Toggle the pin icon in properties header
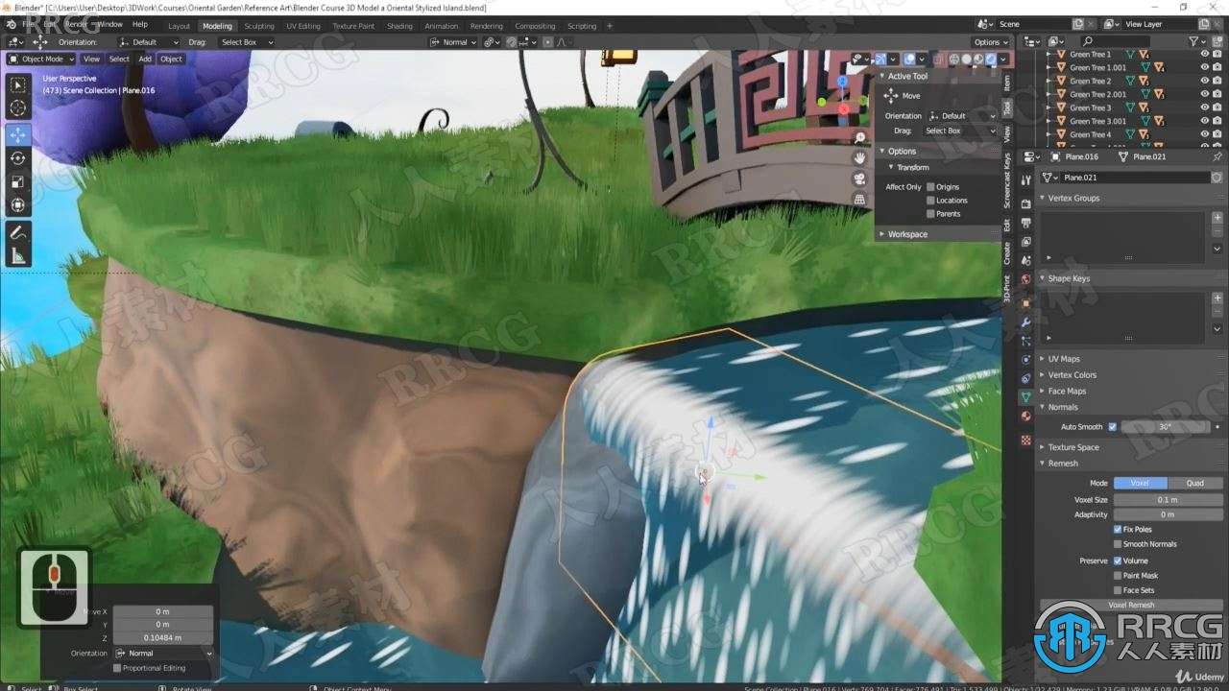This screenshot has height=691, width=1229. pyautogui.click(x=1218, y=156)
